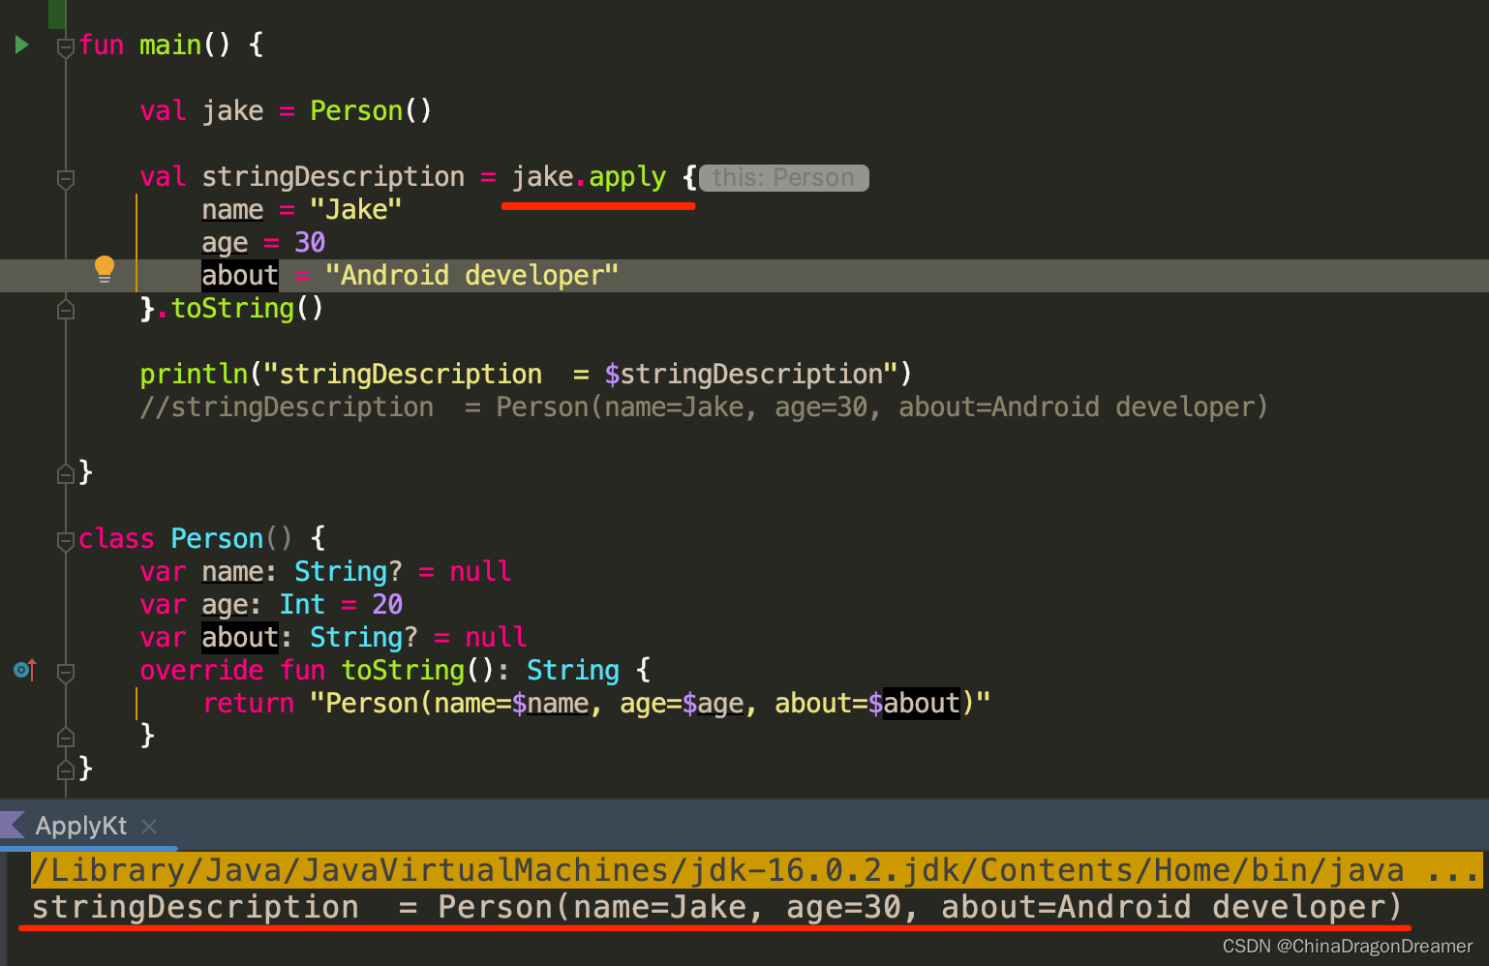Collapse the class Person block
This screenshot has height=966, width=1489.
tap(66, 540)
